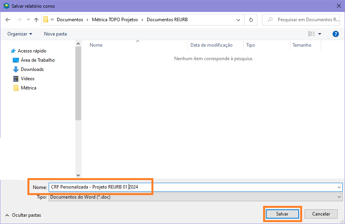
Task: Select the Vídeos folder in sidebar
Action: (x=27, y=79)
